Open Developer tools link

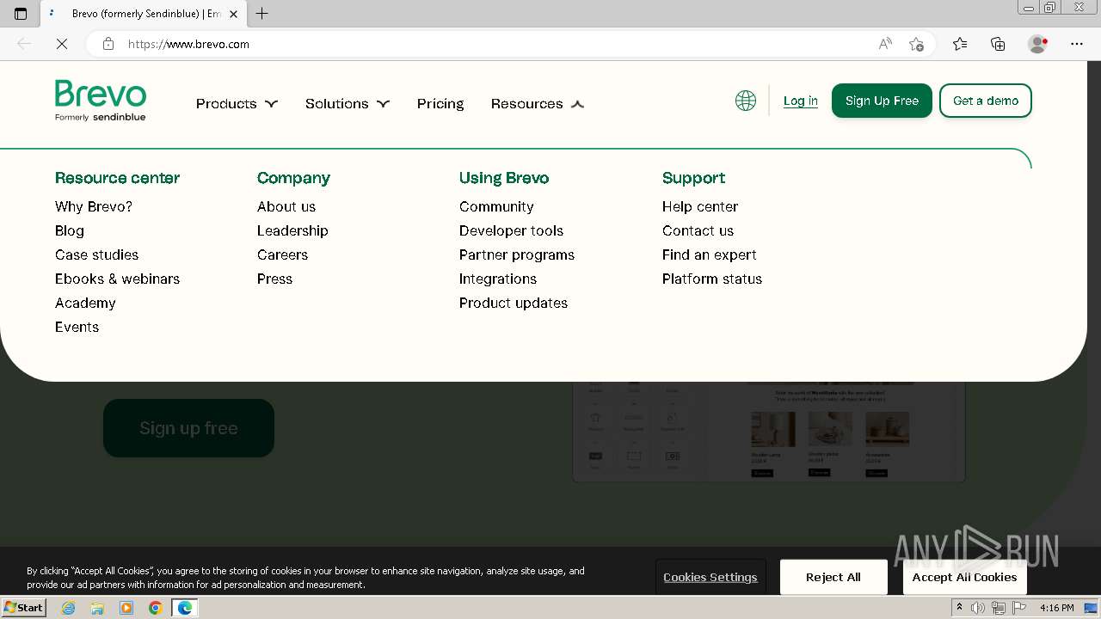[x=511, y=230]
